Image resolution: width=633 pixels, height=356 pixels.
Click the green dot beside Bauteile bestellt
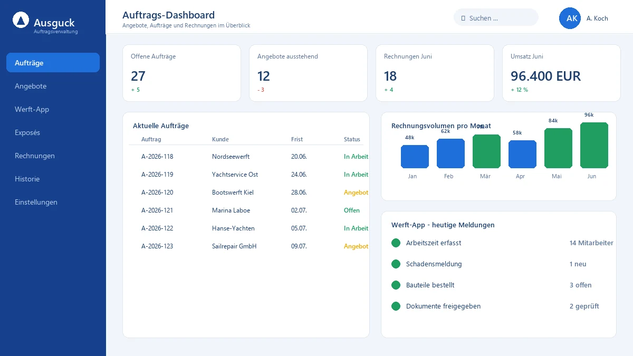[396, 285]
